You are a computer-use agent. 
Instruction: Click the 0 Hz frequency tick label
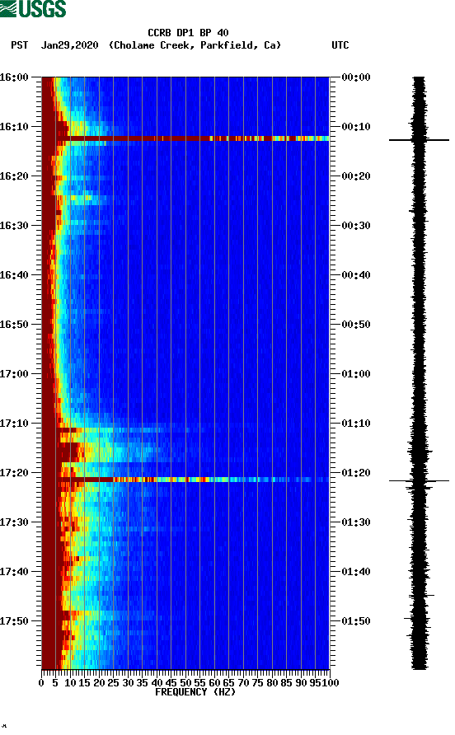point(41,683)
